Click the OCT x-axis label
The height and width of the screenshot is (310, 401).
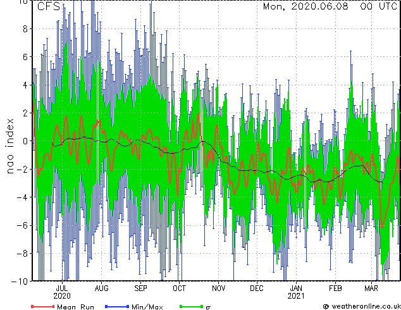(179, 288)
